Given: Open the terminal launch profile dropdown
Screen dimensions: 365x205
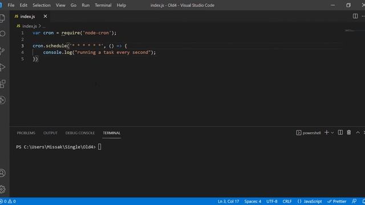Looking at the screenshot, I should pyautogui.click(x=332, y=133).
